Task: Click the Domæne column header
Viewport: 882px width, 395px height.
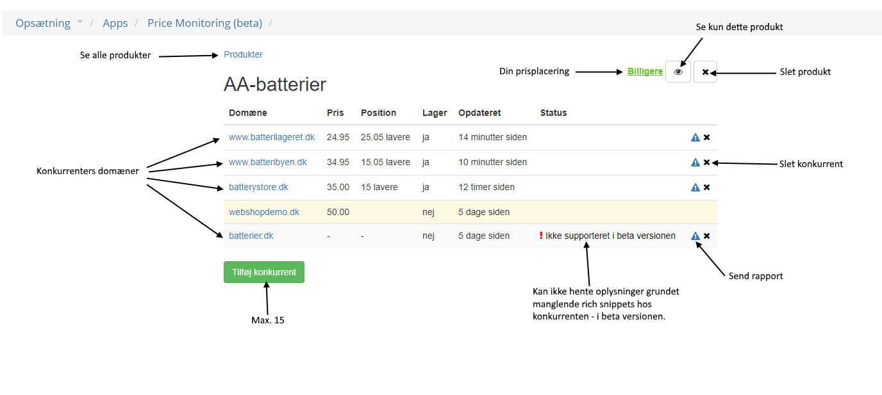Action: 248,113
